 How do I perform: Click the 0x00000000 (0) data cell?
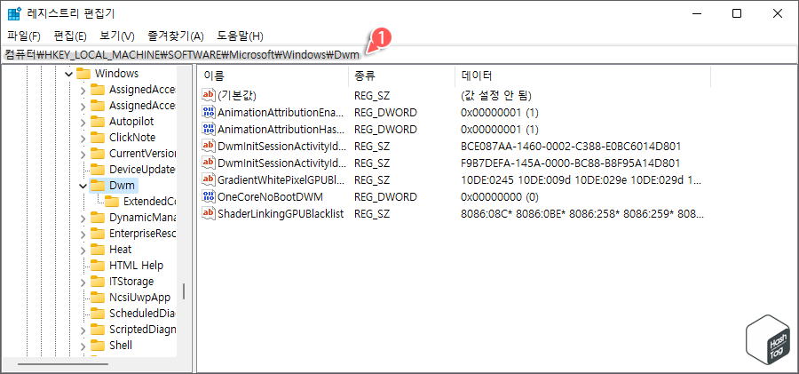(x=499, y=197)
